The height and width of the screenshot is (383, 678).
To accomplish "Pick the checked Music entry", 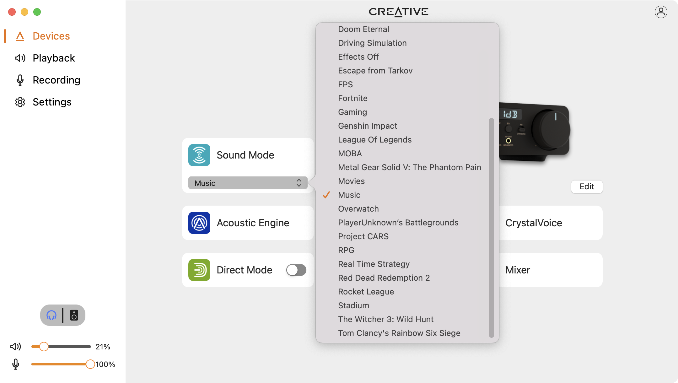I will coord(349,195).
